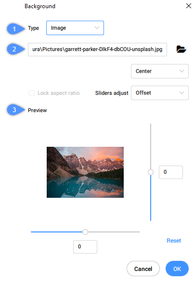
Task: Click the chevron arrow in Center combo box
Action: point(182,71)
